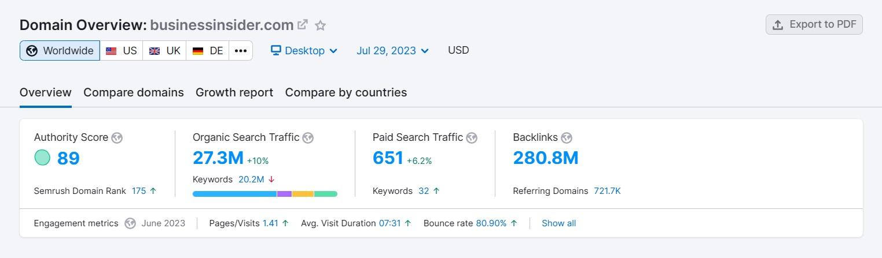Click the green Authority Score circle
This screenshot has width=882, height=258.
click(x=42, y=157)
